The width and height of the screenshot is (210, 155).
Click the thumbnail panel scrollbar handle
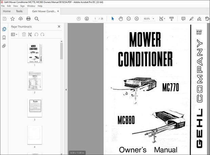[x=61, y=51]
